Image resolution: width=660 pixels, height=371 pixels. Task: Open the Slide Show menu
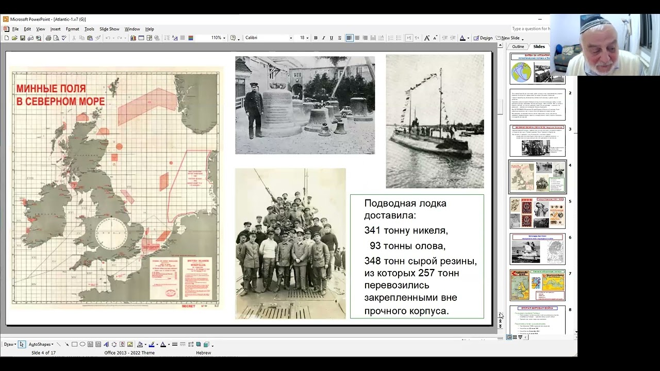point(109,29)
